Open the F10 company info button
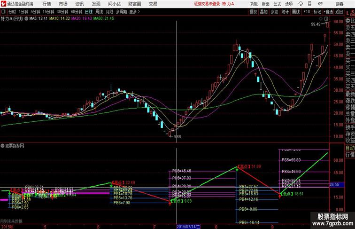Viewport: 355px width, 229px height. pos(307,12)
